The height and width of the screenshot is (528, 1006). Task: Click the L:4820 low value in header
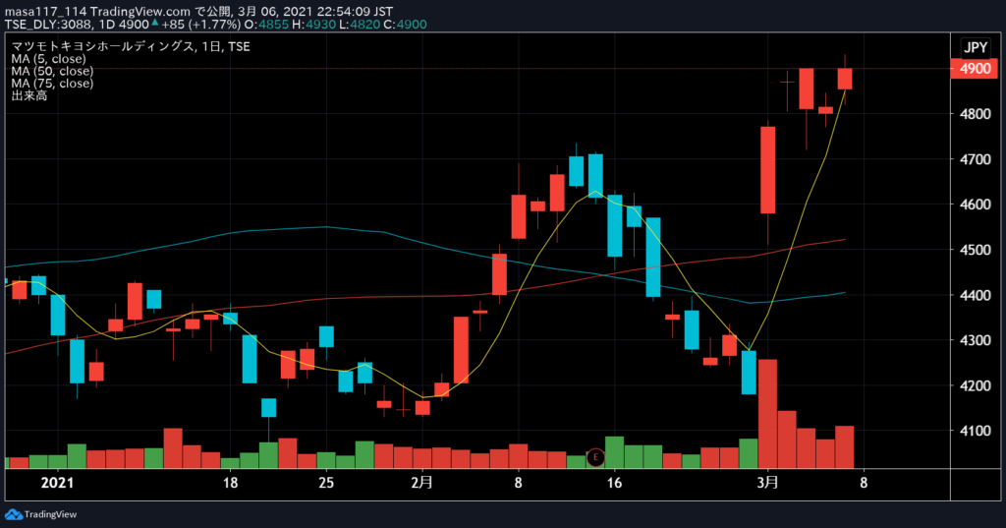point(360,25)
